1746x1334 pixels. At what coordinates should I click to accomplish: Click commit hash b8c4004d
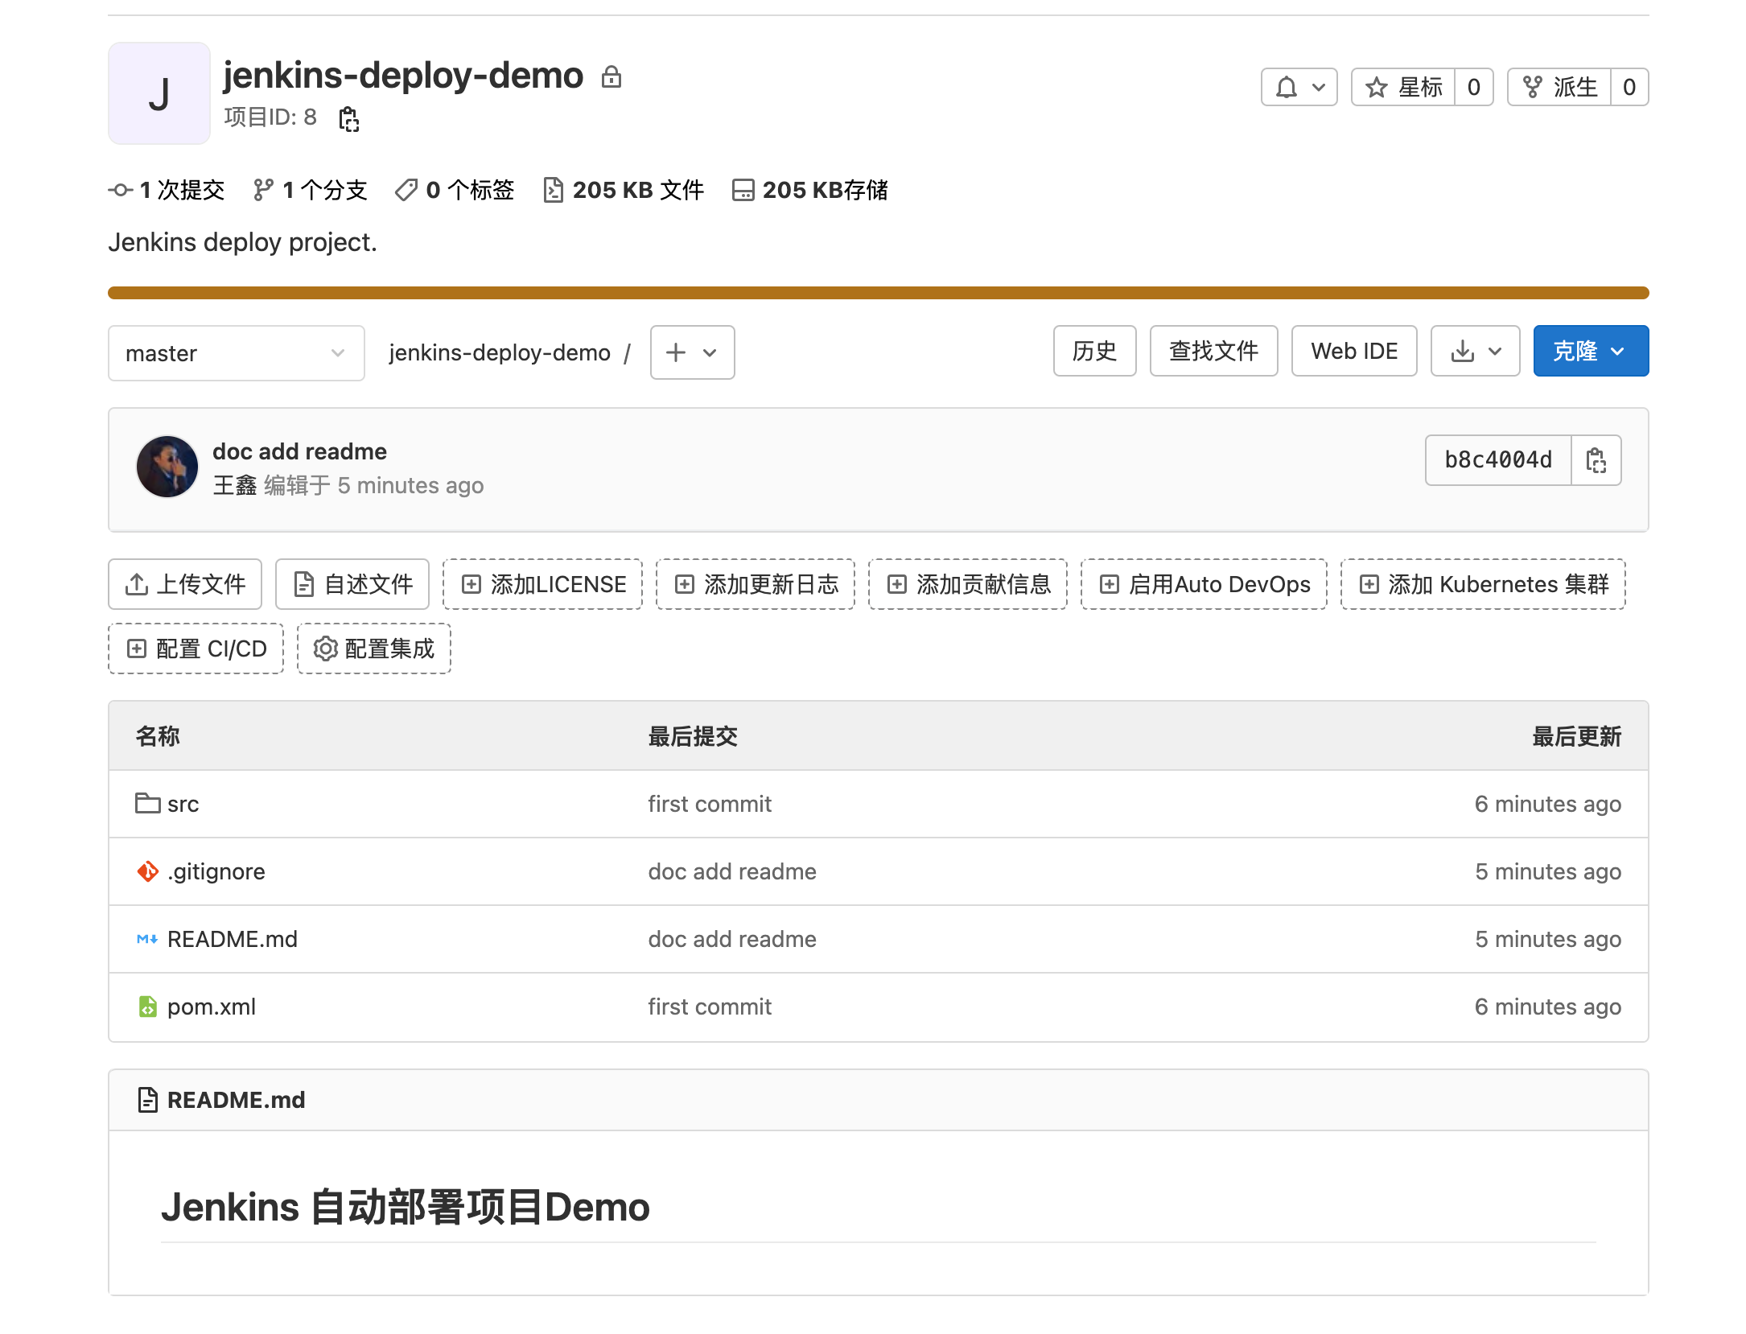pyautogui.click(x=1498, y=460)
